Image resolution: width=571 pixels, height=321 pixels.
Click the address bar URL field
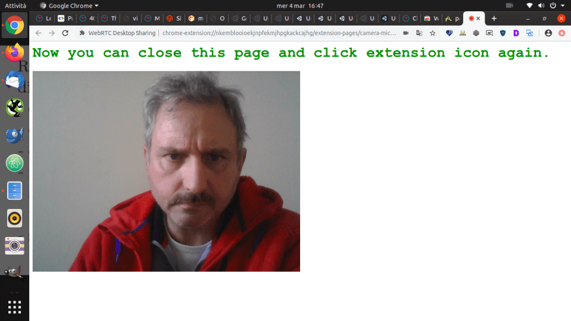[x=280, y=33]
